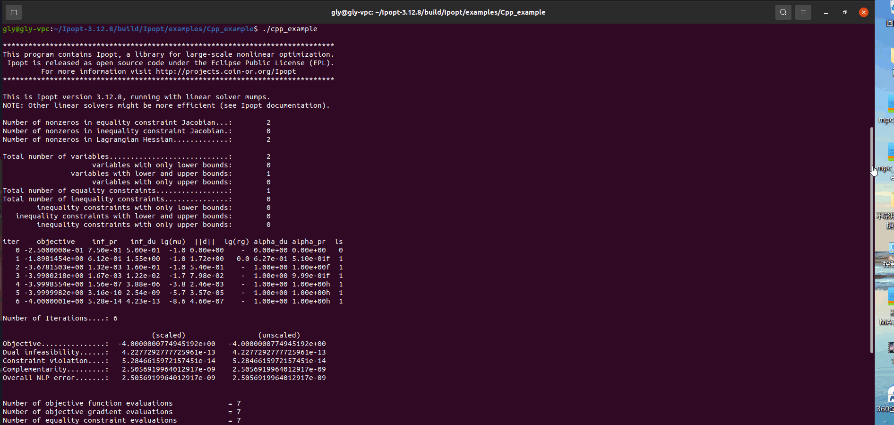Click the 'inf_pr' column header

(105, 242)
